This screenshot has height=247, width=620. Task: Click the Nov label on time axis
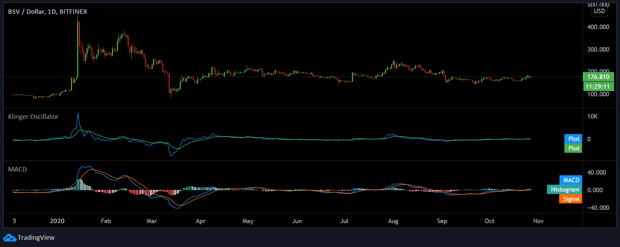pos(538,221)
